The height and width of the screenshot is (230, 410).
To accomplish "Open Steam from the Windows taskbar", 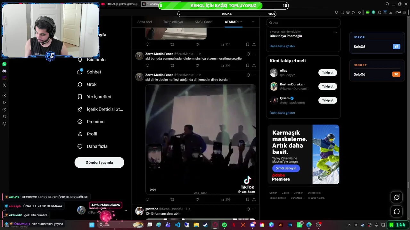I will [x=205, y=225].
